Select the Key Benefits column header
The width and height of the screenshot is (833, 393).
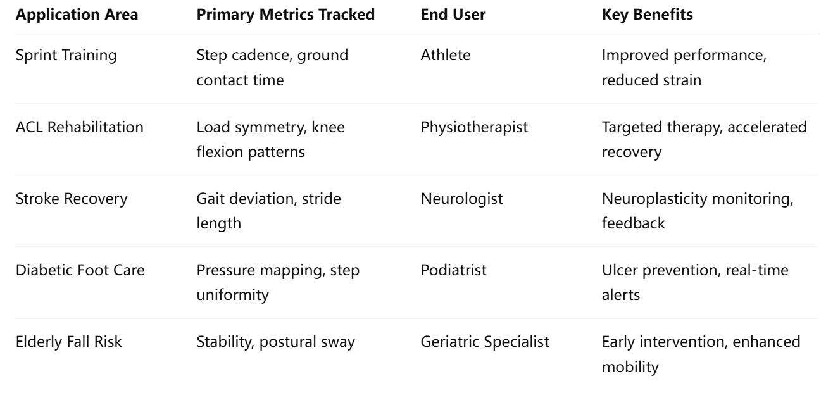[x=647, y=15]
